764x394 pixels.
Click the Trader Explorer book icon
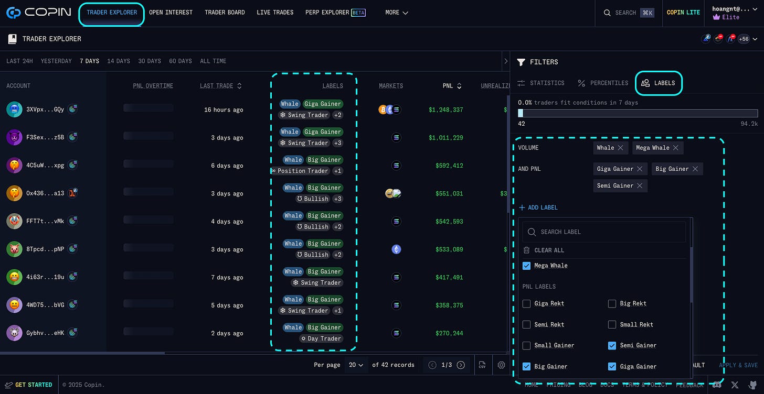pos(13,39)
